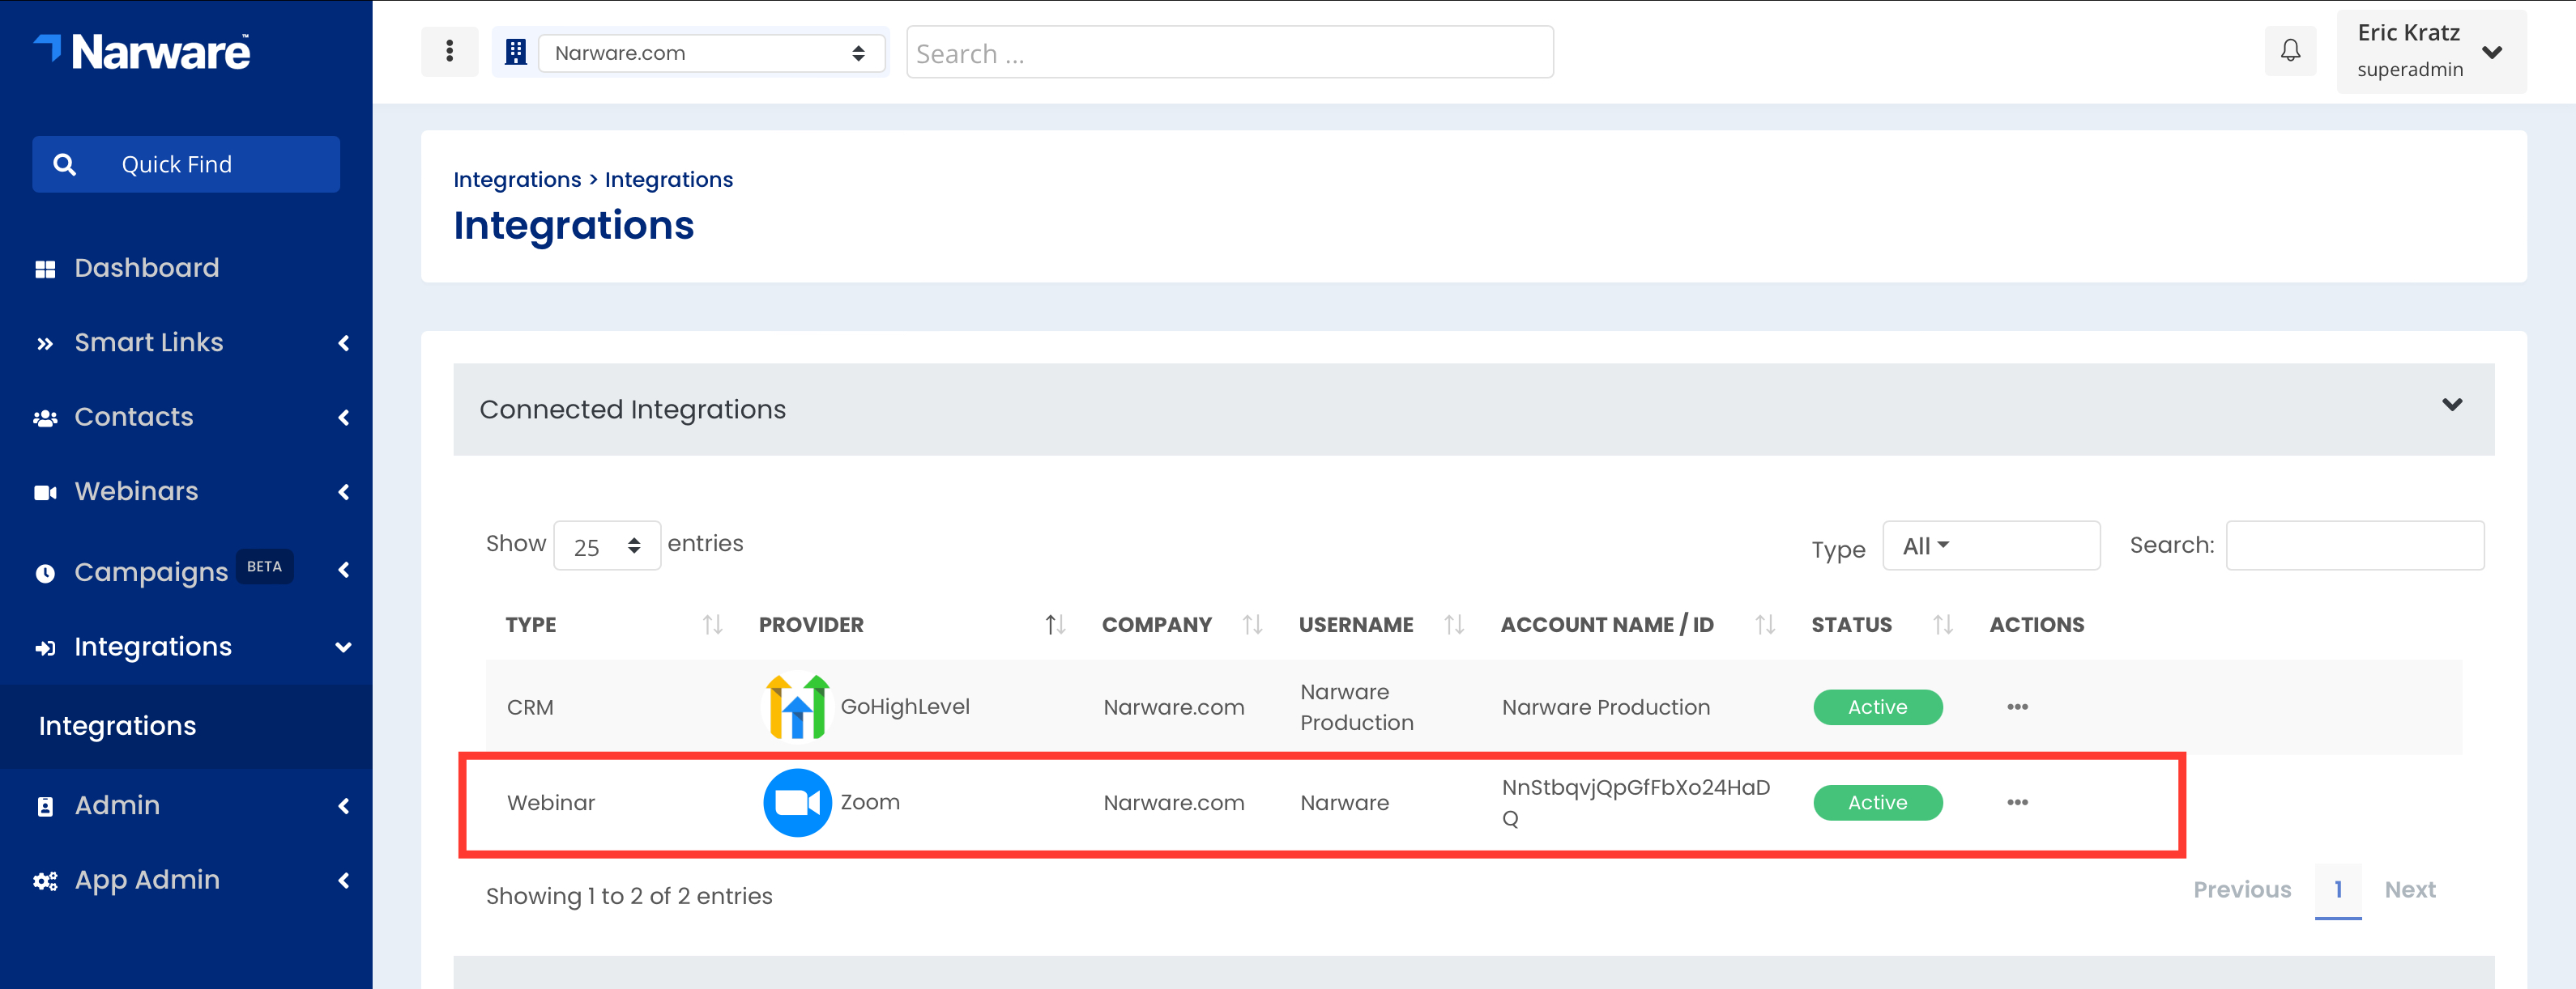The height and width of the screenshot is (989, 2576).
Task: Click the Webinar type cell
Action: click(x=551, y=803)
